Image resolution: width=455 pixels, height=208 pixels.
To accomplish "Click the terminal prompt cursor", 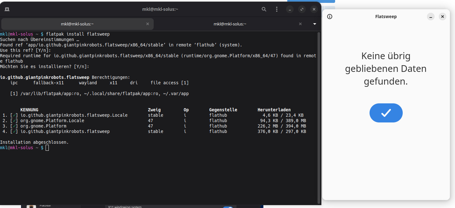I will pyautogui.click(x=47, y=148).
